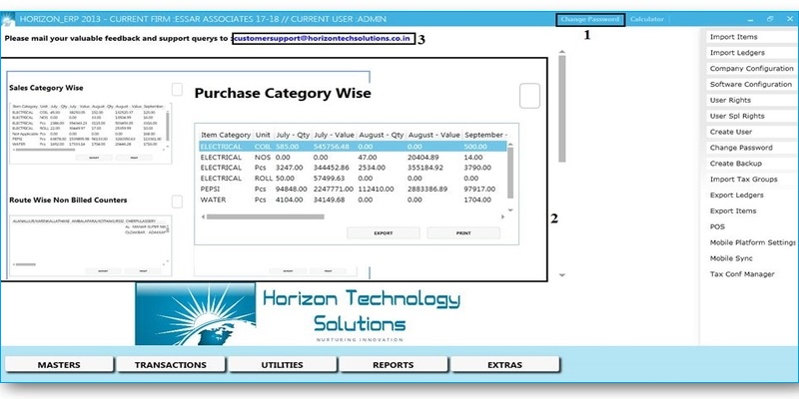
Task: Click dashboard scroll up arrow
Action: click(x=562, y=52)
